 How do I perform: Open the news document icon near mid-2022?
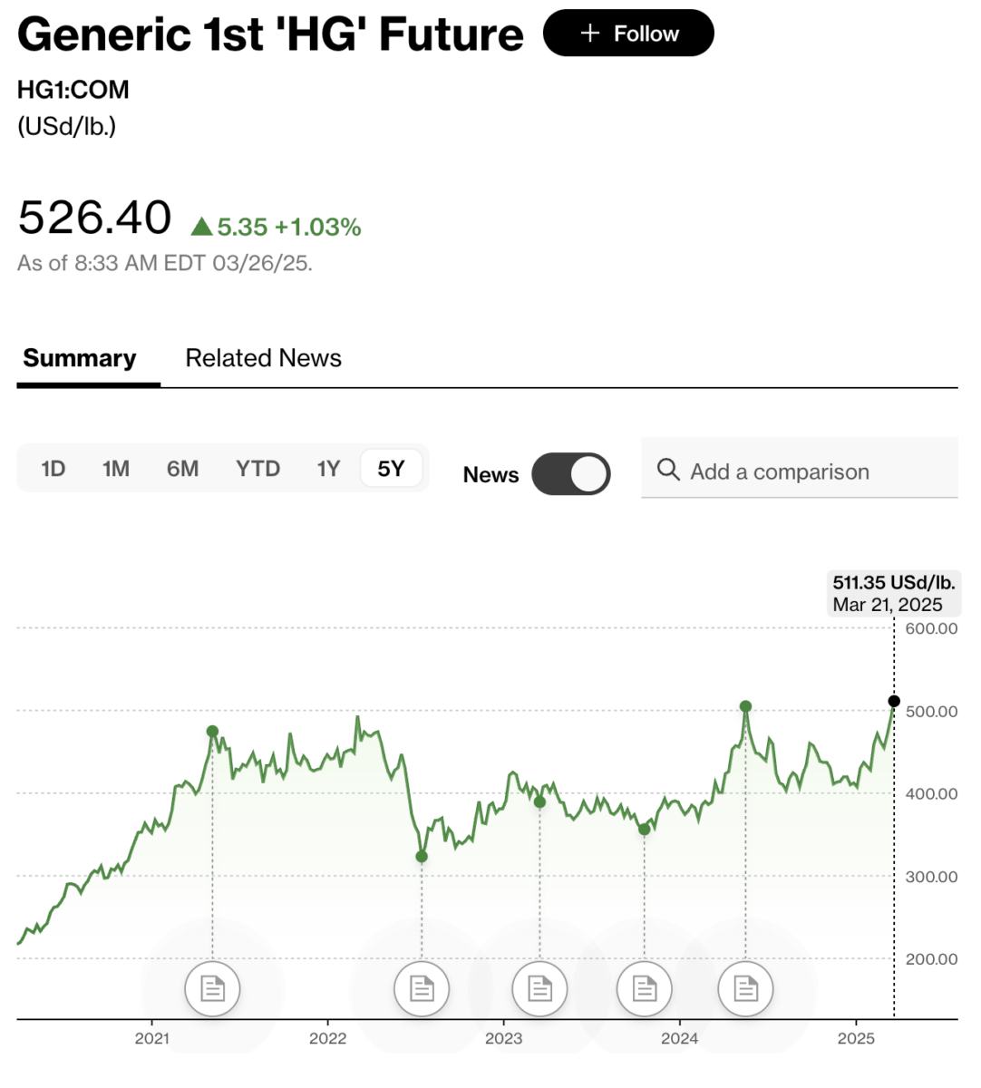click(422, 988)
